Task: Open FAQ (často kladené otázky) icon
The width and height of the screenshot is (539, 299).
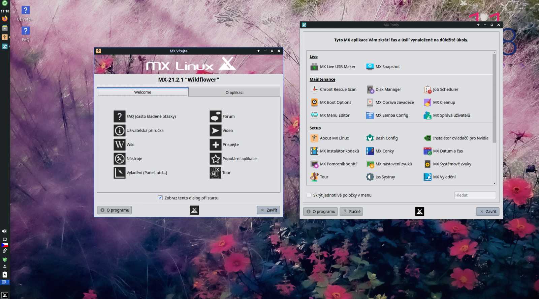Action: click(119, 116)
